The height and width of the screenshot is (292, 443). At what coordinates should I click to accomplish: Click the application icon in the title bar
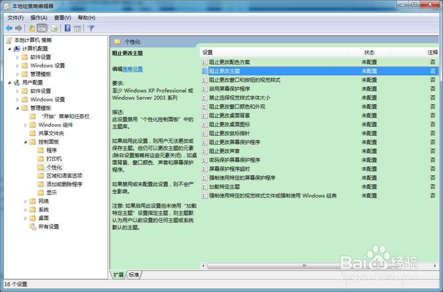[6, 6]
